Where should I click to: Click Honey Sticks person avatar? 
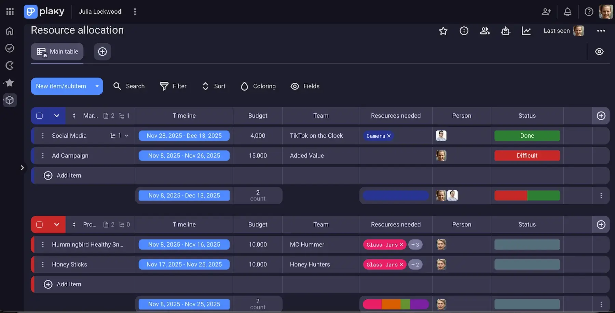(x=441, y=264)
